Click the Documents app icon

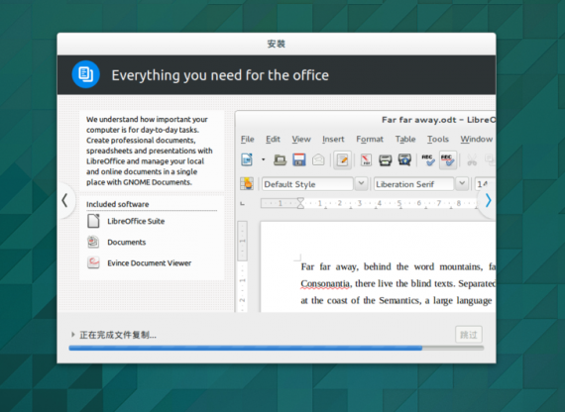93,242
